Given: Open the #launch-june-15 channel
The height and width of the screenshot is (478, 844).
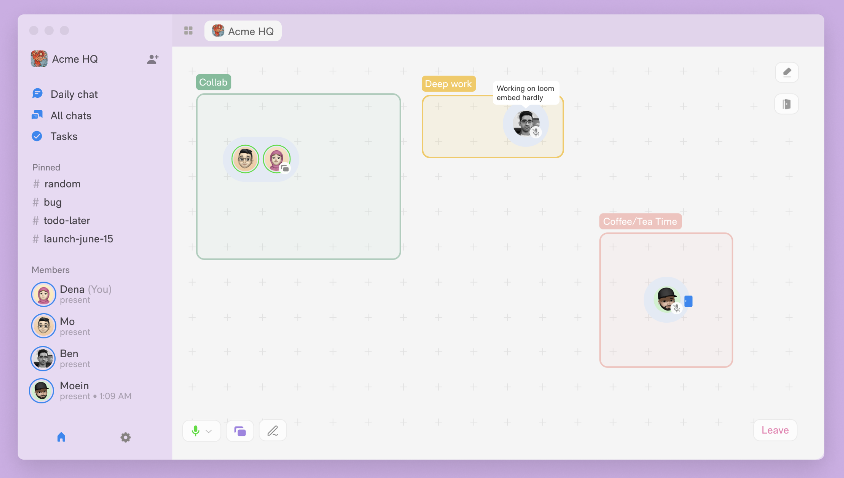Looking at the screenshot, I should coord(78,239).
